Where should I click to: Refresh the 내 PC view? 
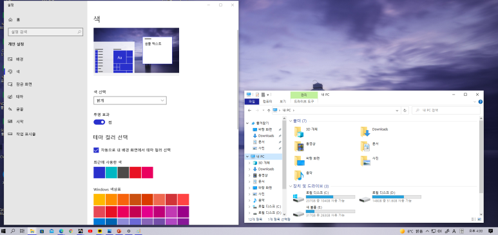pyautogui.click(x=405, y=111)
